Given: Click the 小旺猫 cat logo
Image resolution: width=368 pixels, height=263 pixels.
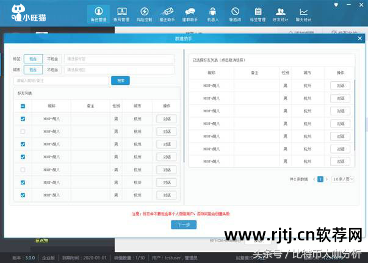Looking at the screenshot, I should 29,13.
